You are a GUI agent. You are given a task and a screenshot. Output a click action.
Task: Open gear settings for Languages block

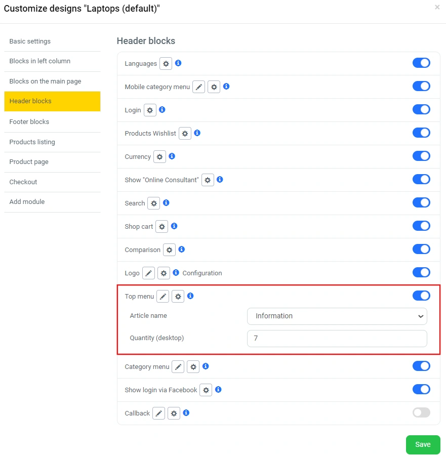coord(166,64)
